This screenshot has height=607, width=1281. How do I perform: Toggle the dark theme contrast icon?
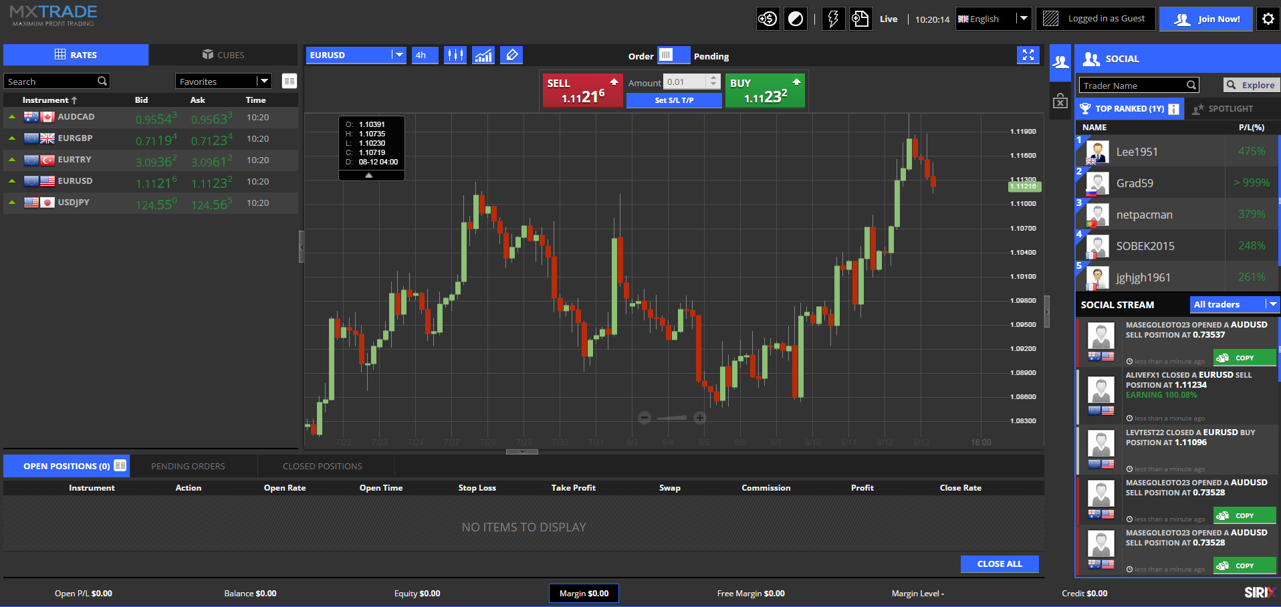coord(795,19)
